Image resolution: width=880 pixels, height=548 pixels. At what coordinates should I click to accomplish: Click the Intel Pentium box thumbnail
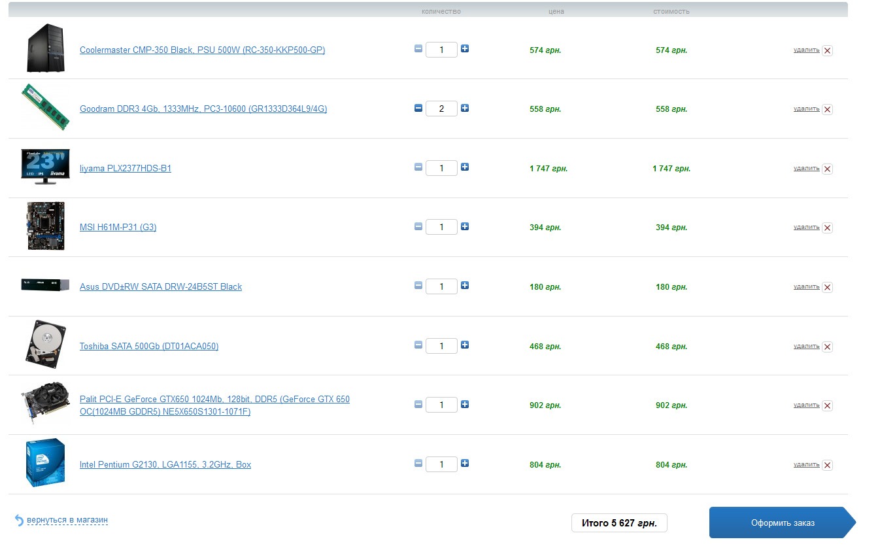(45, 463)
